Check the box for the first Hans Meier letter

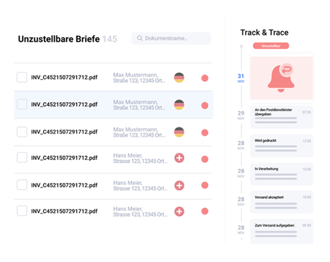[x=22, y=158]
